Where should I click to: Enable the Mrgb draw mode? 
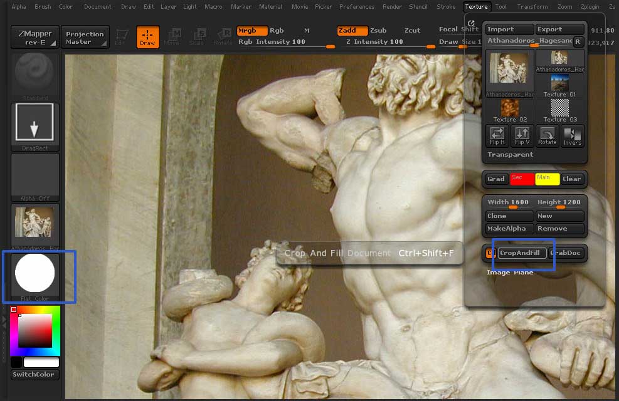[x=251, y=31]
